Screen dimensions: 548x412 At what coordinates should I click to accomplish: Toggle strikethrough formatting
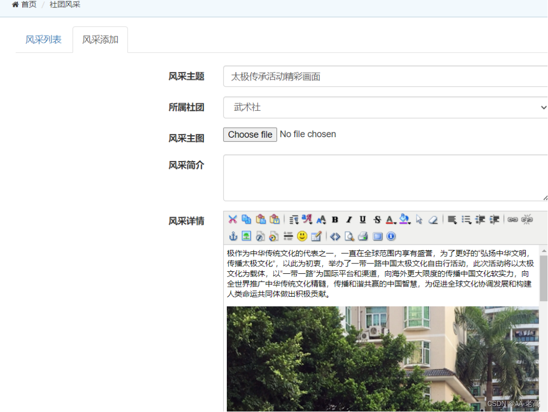click(x=377, y=220)
